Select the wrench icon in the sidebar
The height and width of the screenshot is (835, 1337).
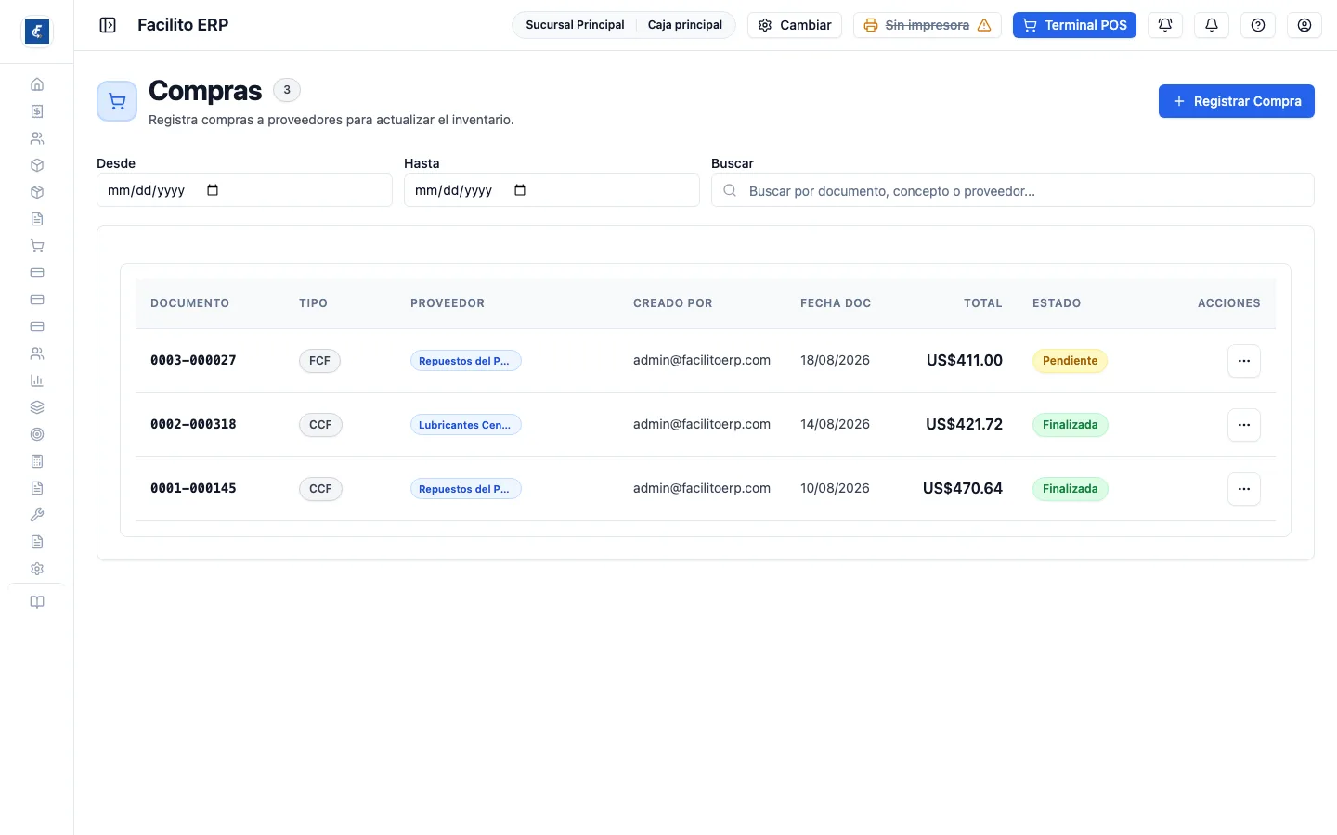pyautogui.click(x=37, y=515)
